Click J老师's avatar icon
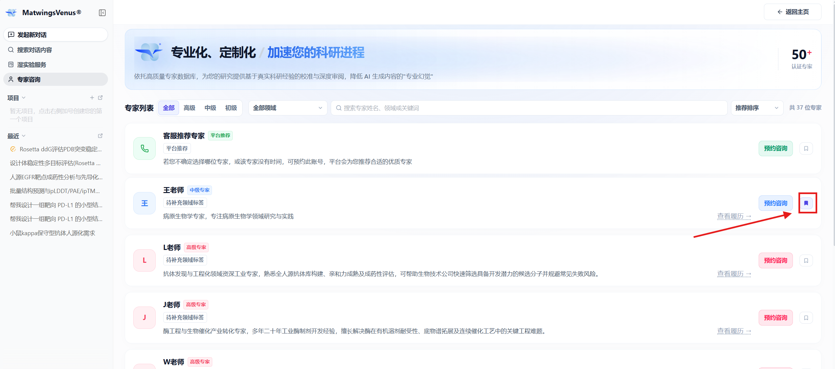This screenshot has height=369, width=835. [x=144, y=318]
